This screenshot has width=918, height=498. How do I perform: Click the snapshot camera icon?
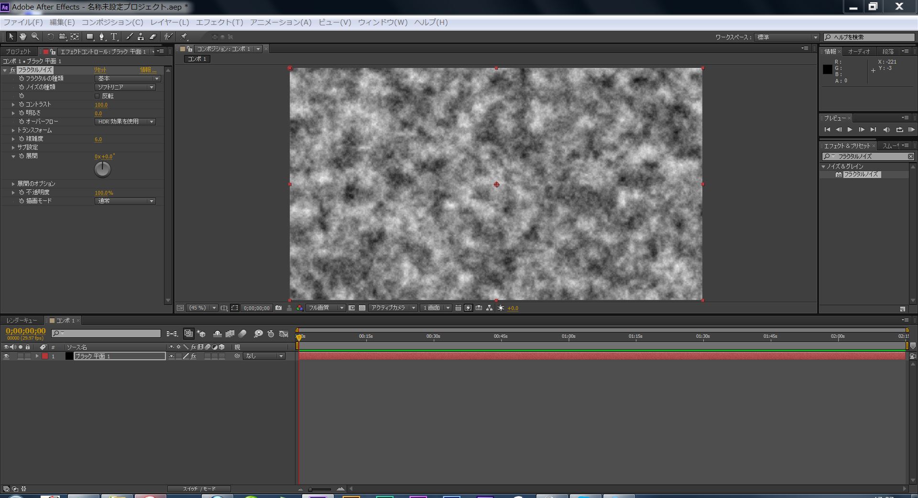click(x=278, y=308)
